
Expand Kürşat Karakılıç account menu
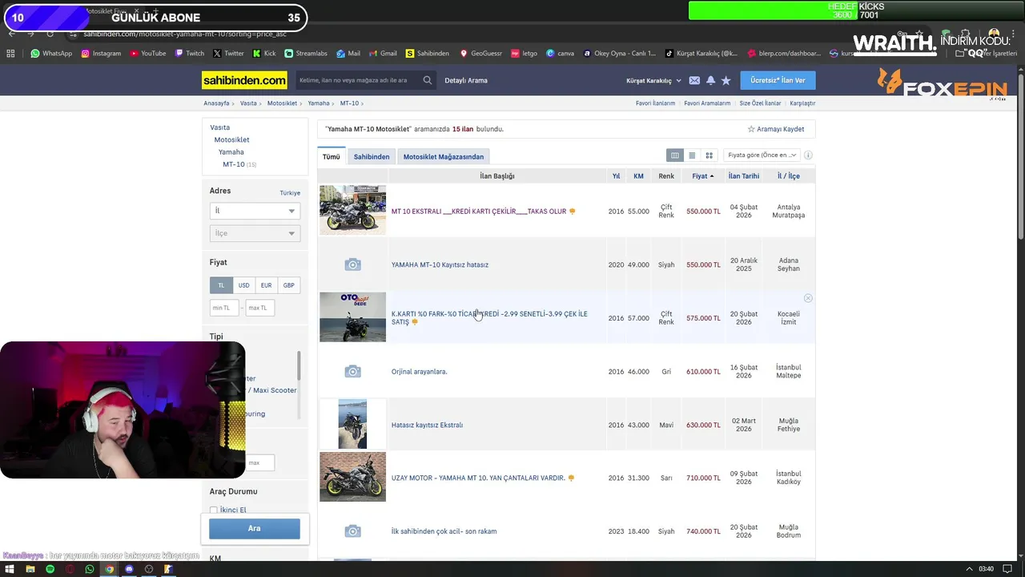653,81
